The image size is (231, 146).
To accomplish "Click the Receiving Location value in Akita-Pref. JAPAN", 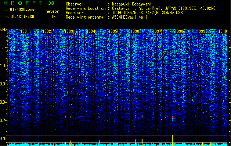I will 164,8.
